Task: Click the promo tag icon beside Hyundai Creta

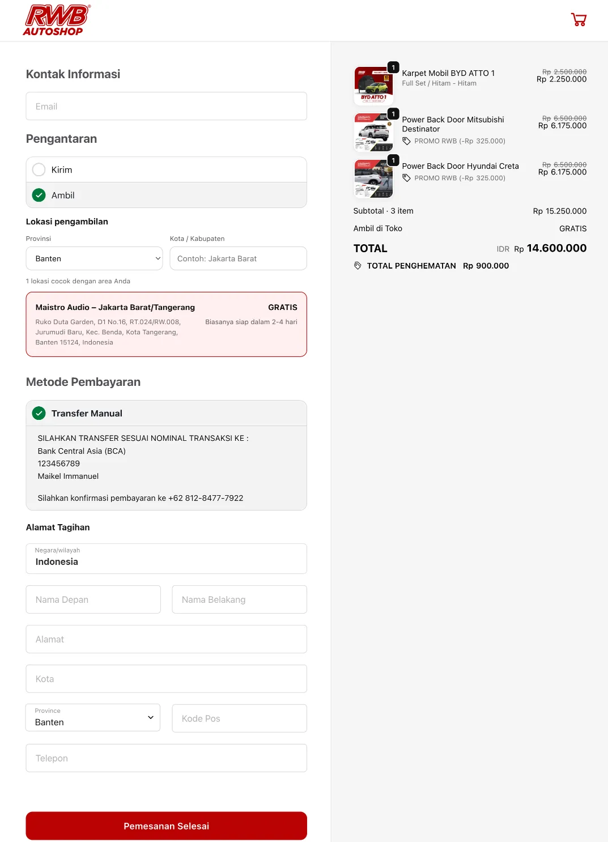Action: [x=407, y=177]
